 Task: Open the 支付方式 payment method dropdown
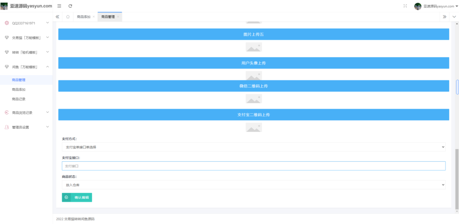[253, 147]
